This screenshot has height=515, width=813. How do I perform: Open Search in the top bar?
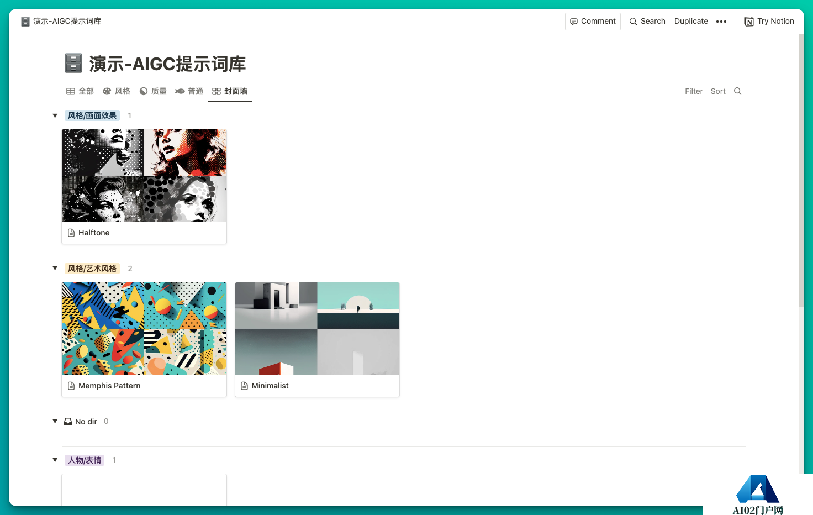click(647, 22)
